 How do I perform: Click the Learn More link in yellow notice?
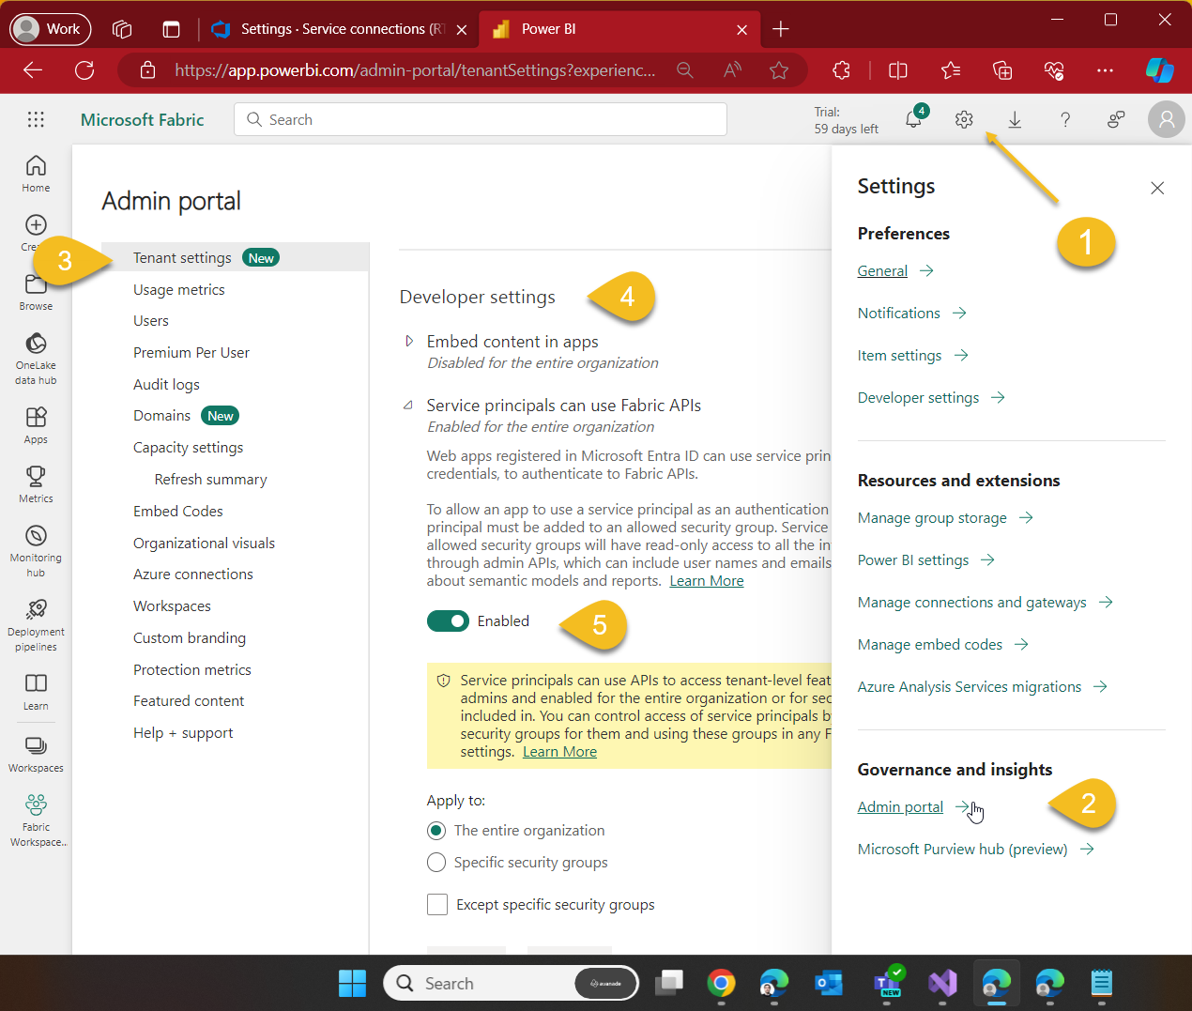point(559,751)
